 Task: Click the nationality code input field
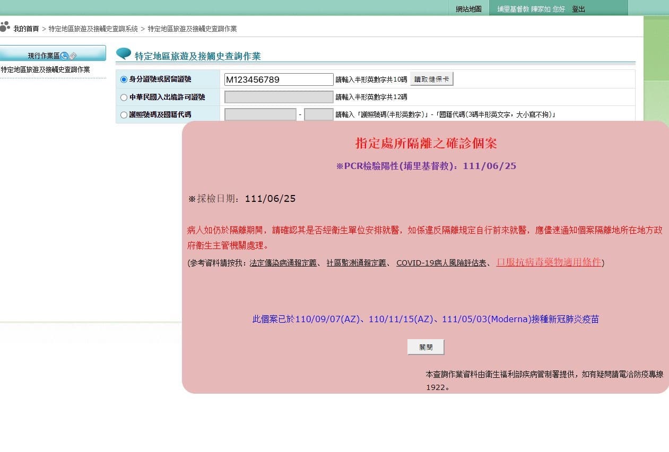[319, 114]
